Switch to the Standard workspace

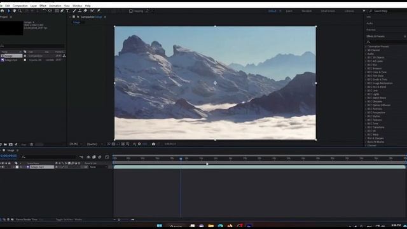point(307,11)
